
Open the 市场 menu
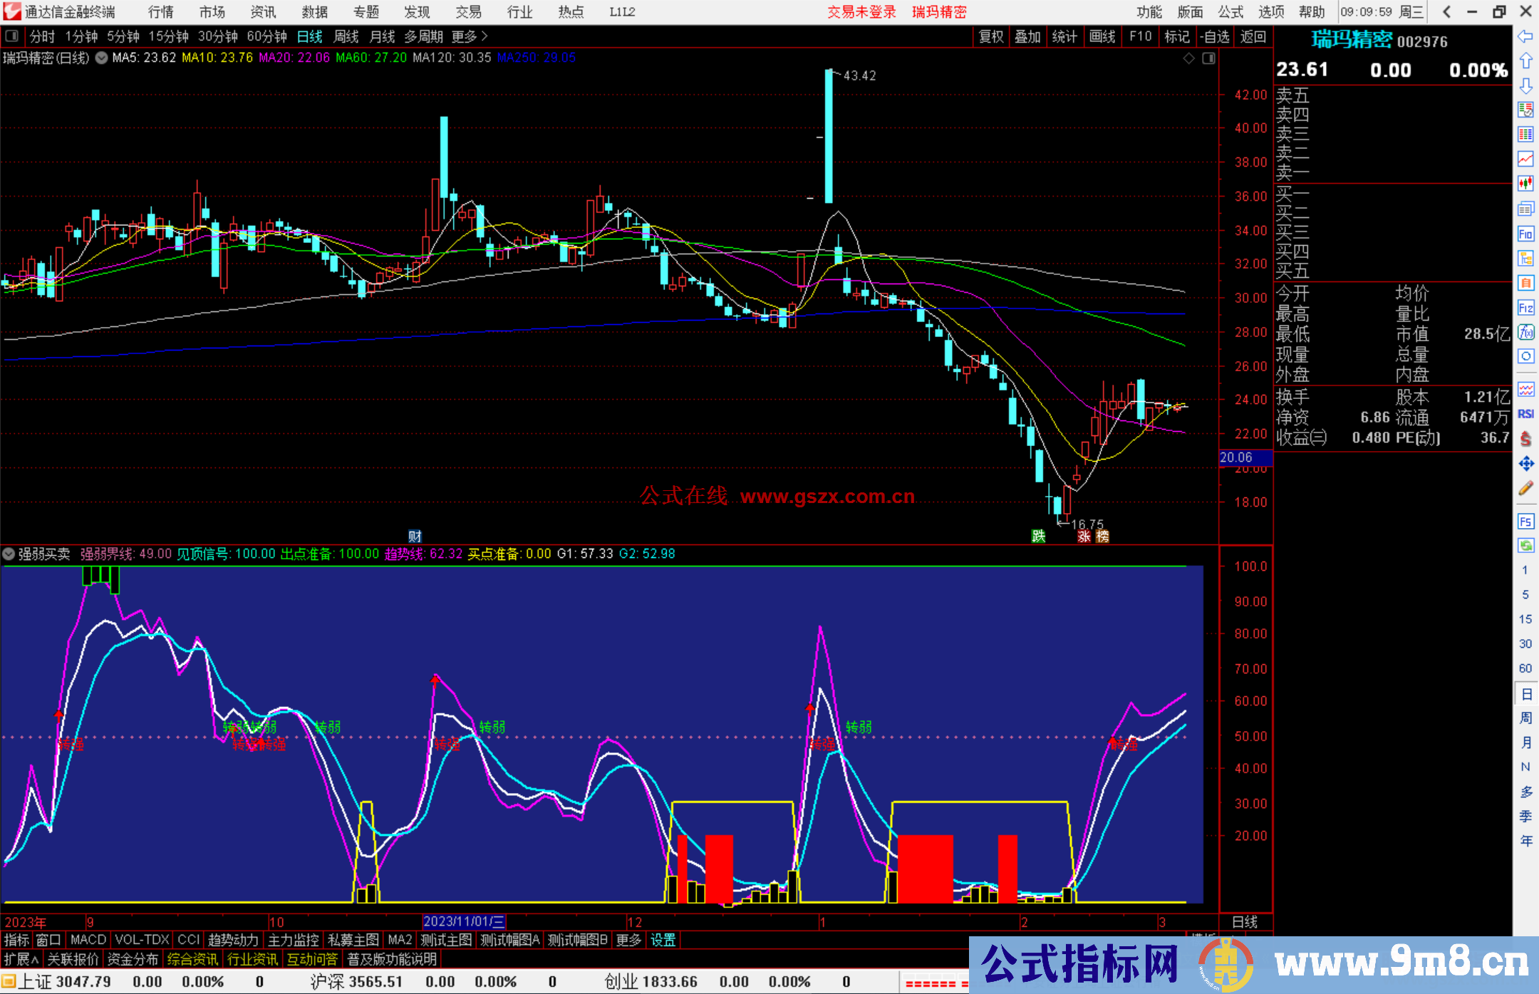(212, 12)
